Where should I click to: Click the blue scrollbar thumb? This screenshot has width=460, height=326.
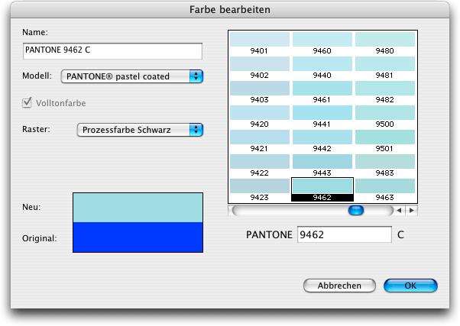(x=356, y=210)
